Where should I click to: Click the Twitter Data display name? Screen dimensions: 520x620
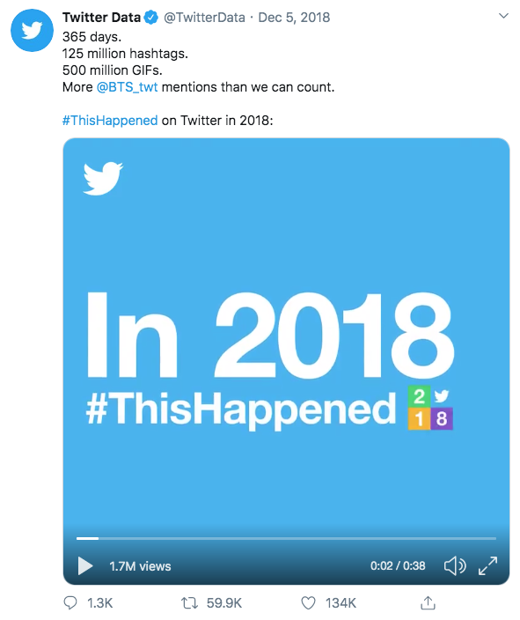point(101,18)
